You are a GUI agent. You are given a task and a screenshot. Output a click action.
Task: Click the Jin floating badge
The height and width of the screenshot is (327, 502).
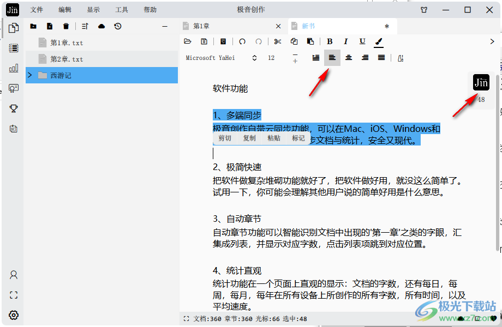click(x=481, y=82)
